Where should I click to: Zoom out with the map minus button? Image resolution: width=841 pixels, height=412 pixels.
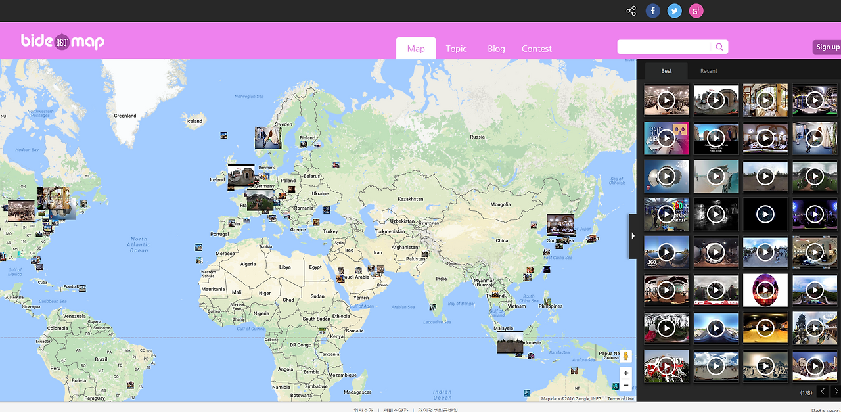[x=625, y=385]
